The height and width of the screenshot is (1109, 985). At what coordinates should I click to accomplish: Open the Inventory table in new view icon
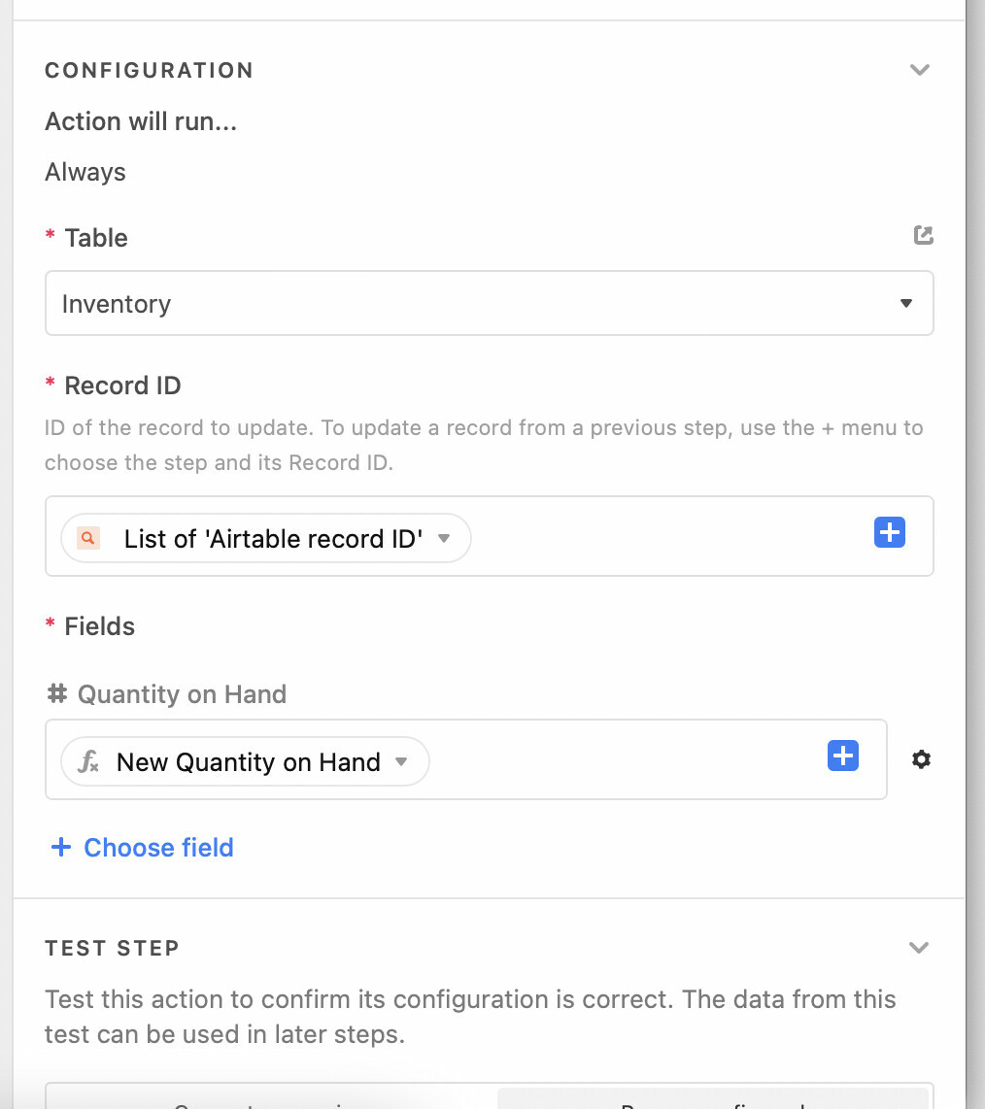point(924,235)
